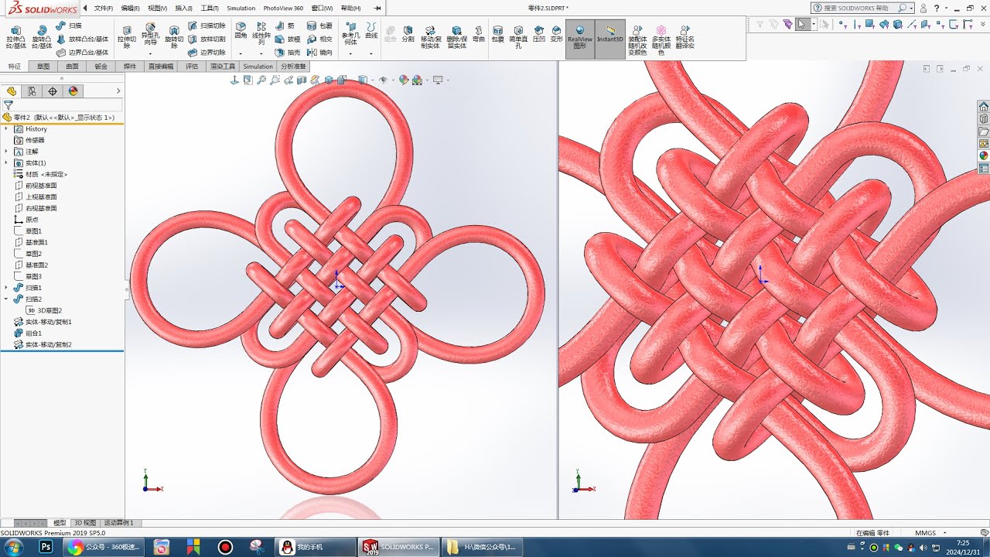The height and width of the screenshot is (557, 990).
Task: Open the 我的手机 taskbar window
Action: (316, 547)
